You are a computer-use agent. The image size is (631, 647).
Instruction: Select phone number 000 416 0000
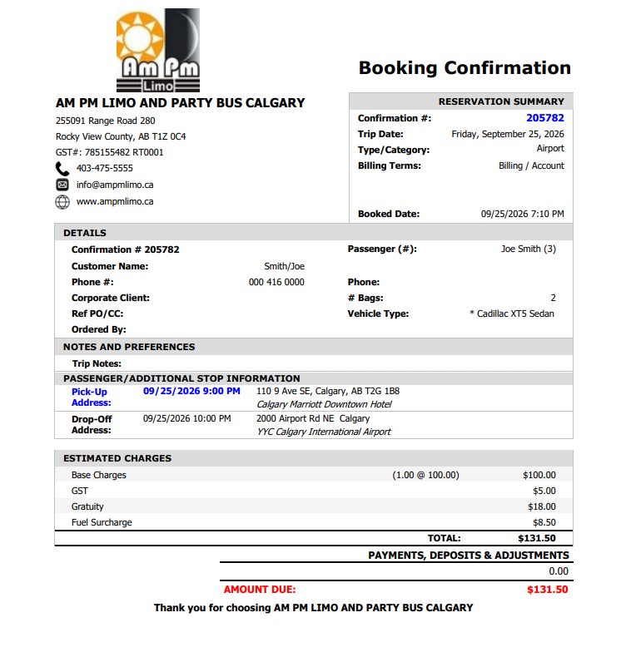(x=276, y=282)
